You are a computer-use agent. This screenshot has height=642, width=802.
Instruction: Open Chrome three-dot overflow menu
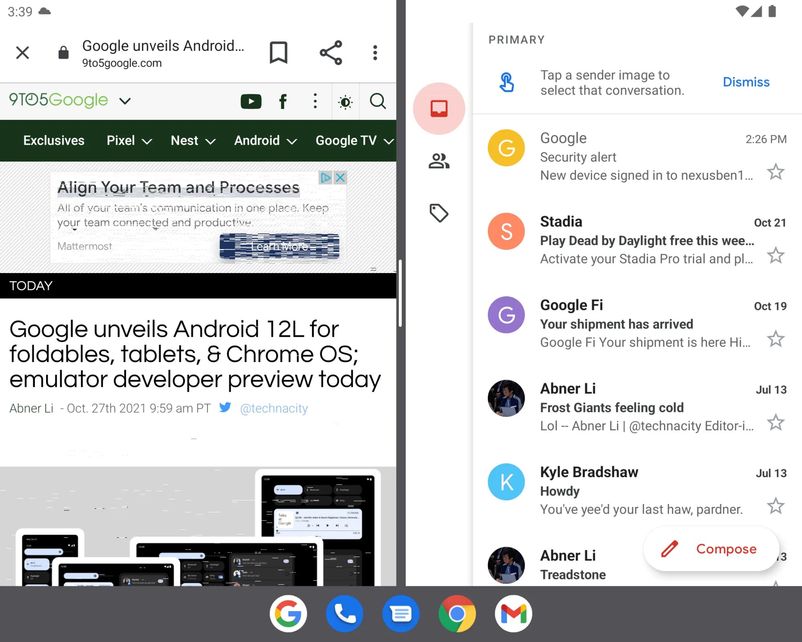[375, 53]
